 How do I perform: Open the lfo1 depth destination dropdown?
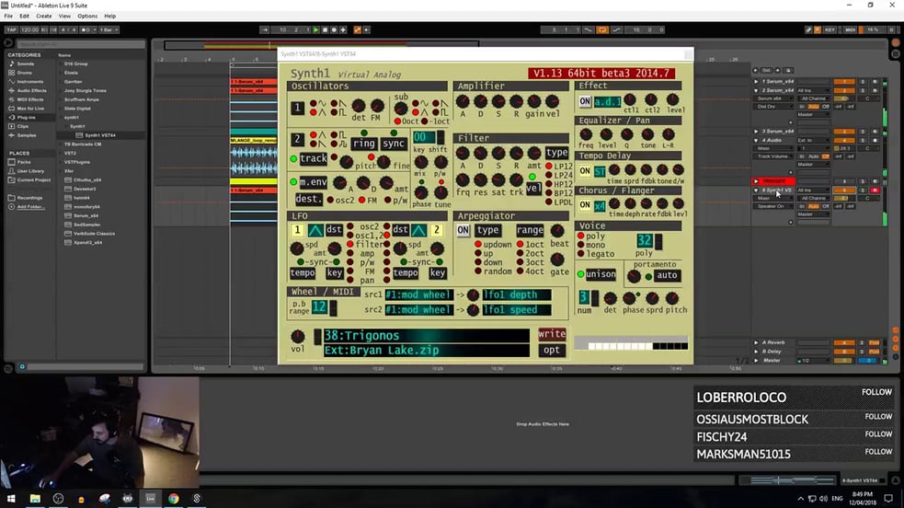516,294
